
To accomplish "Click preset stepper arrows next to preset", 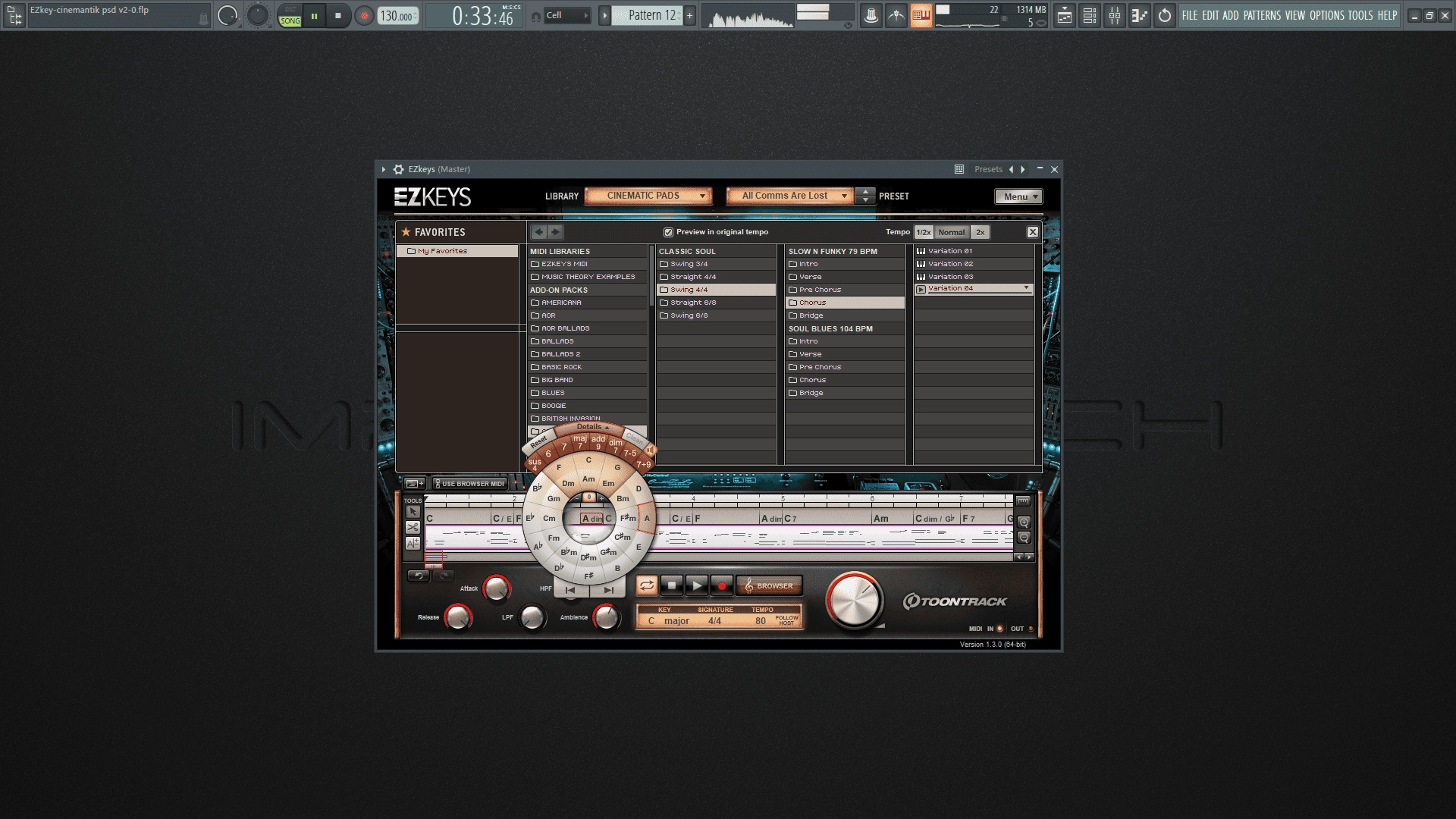I will (865, 196).
